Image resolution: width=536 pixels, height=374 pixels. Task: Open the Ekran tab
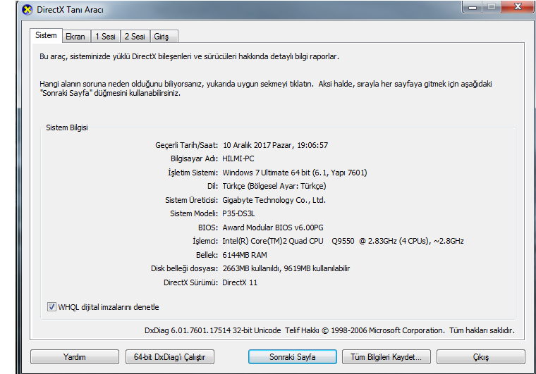tap(75, 37)
